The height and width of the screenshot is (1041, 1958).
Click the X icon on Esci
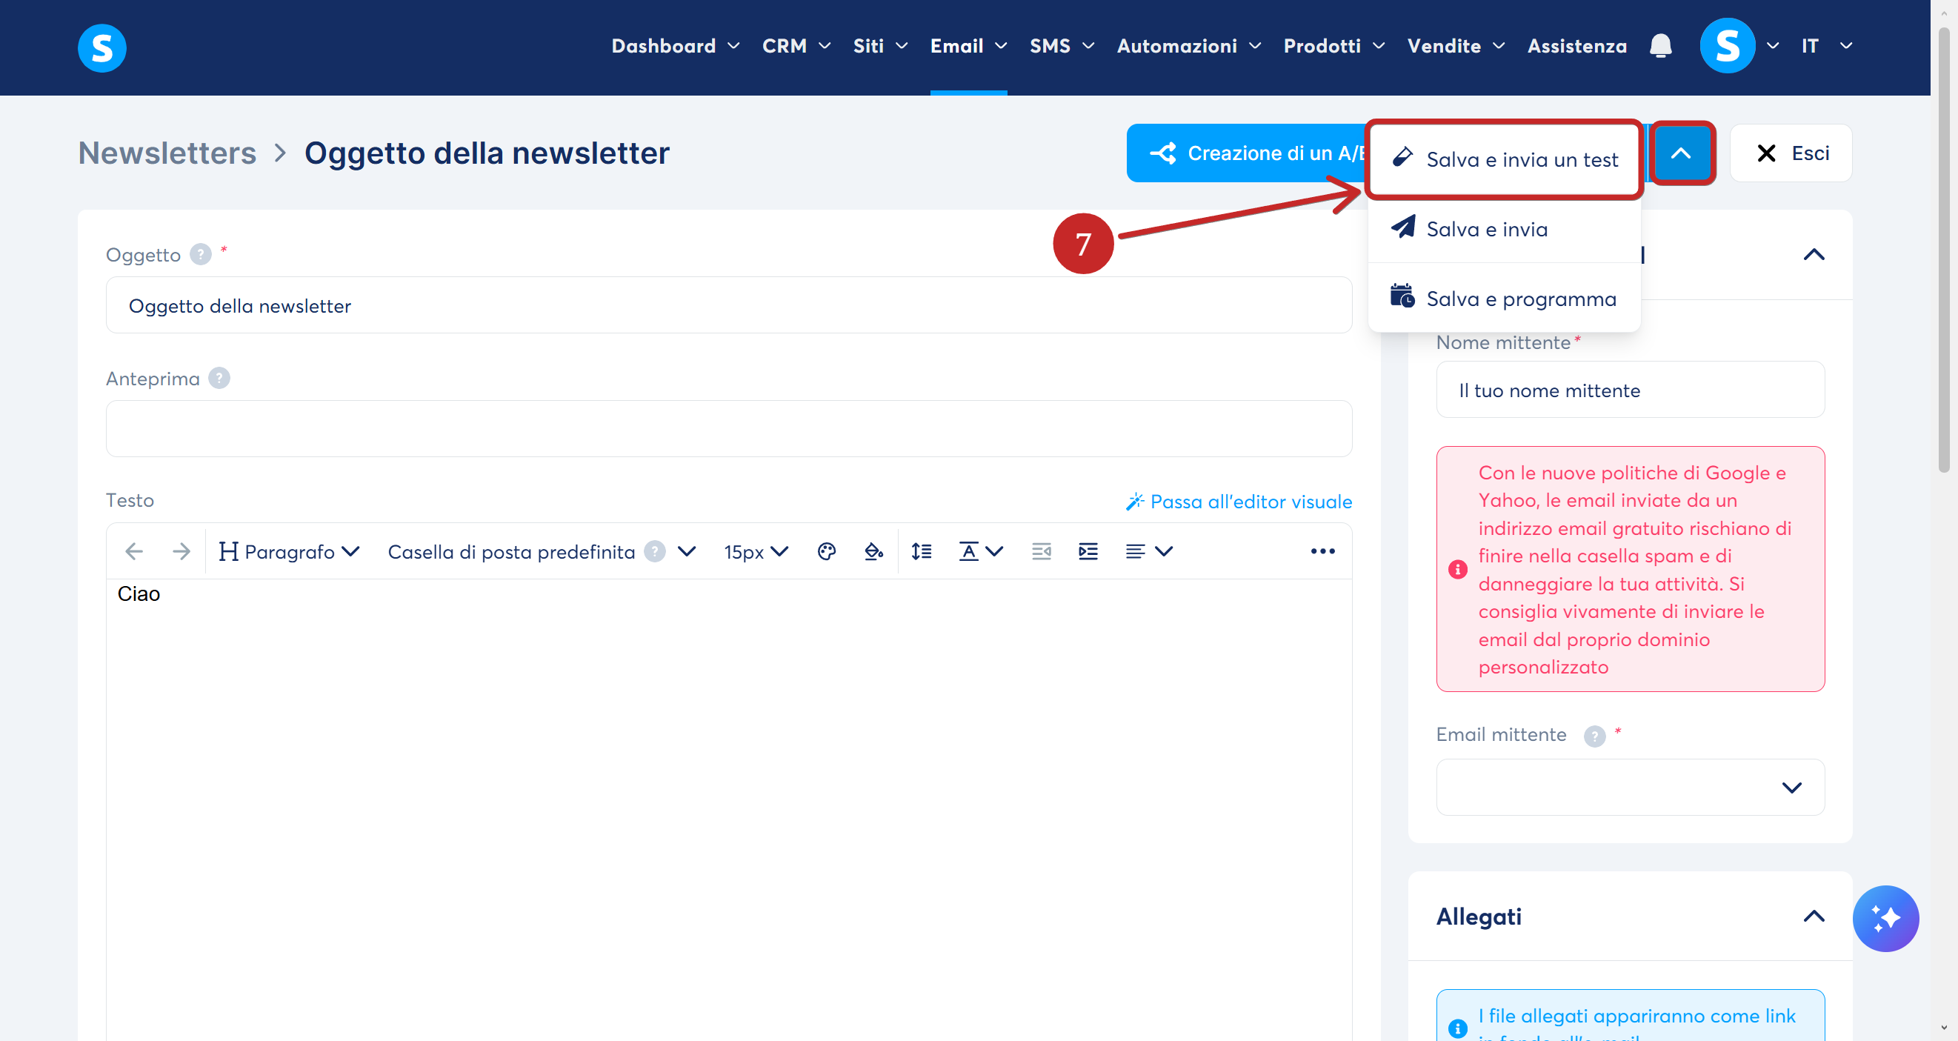(x=1766, y=153)
